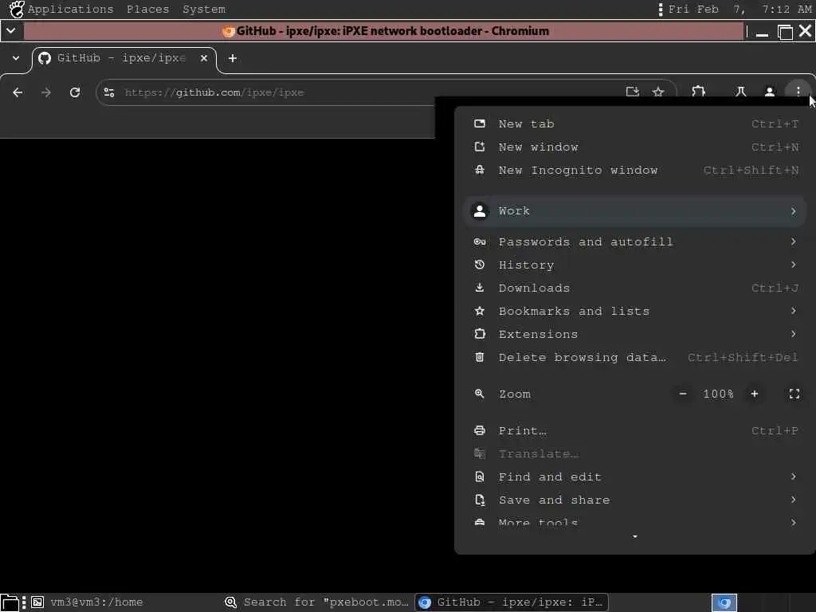The width and height of the screenshot is (816, 612).
Task: Choose Print from the menu
Action: click(x=635, y=431)
